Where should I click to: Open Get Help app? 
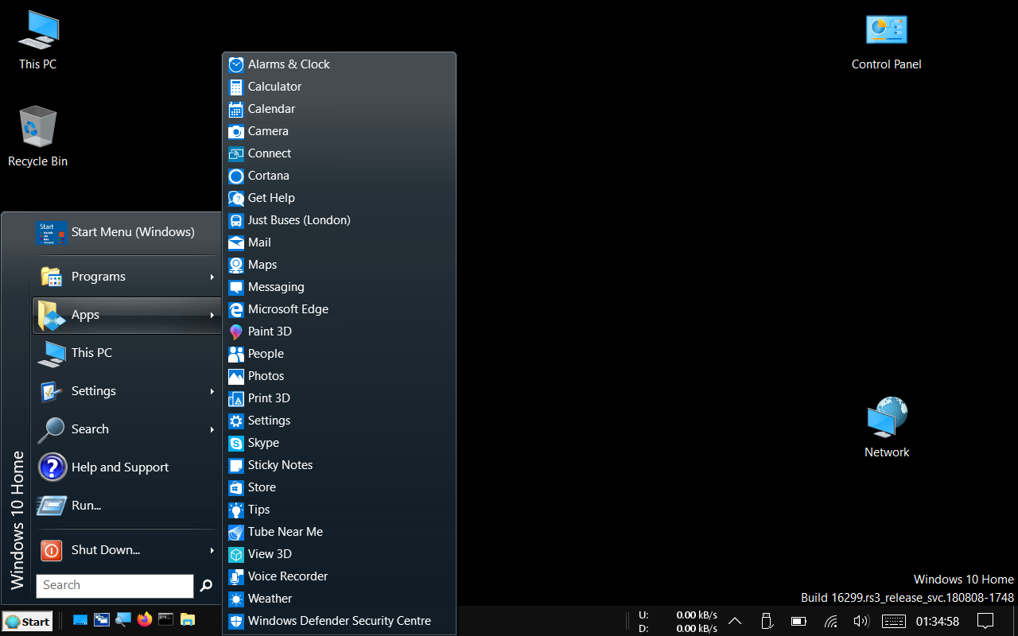coord(339,198)
